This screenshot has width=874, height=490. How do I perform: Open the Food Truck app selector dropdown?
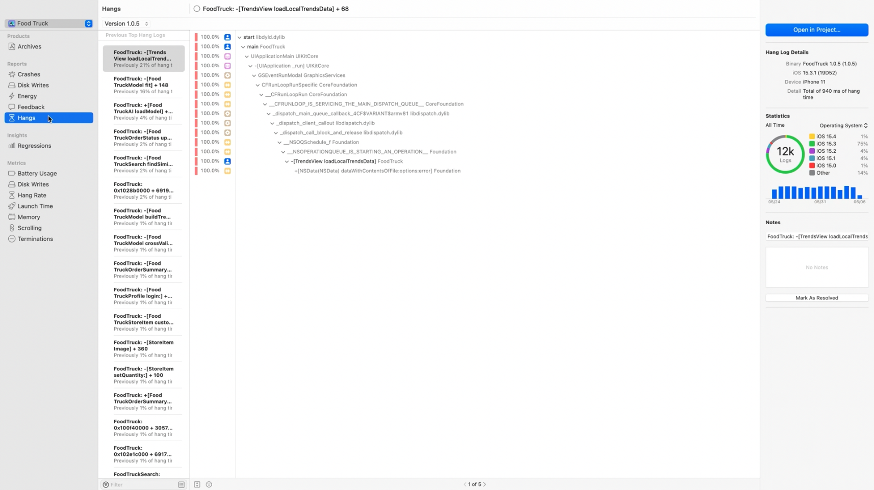(x=49, y=23)
